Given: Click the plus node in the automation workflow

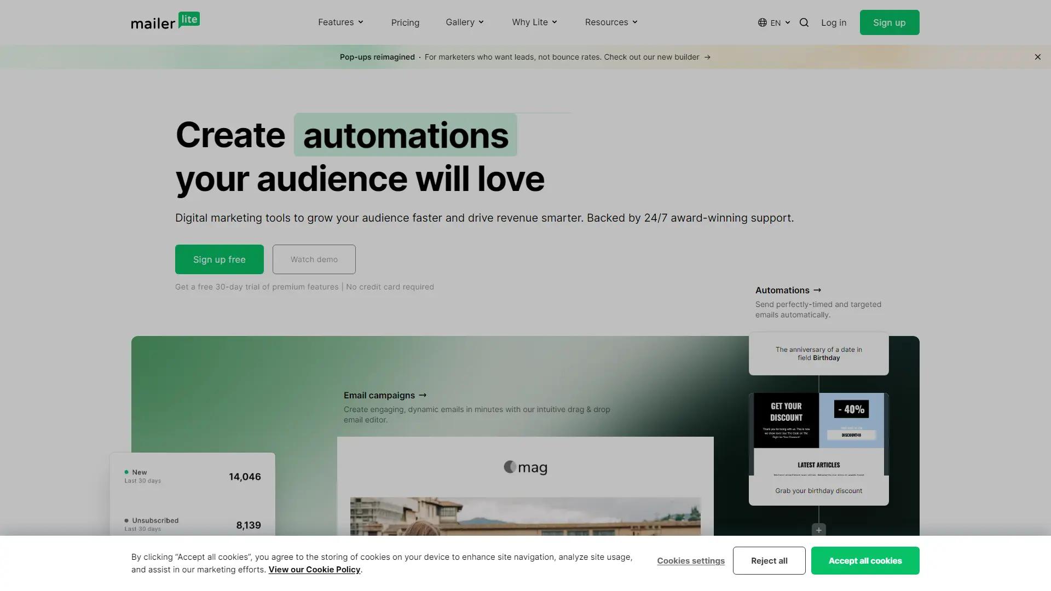Looking at the screenshot, I should tap(818, 530).
